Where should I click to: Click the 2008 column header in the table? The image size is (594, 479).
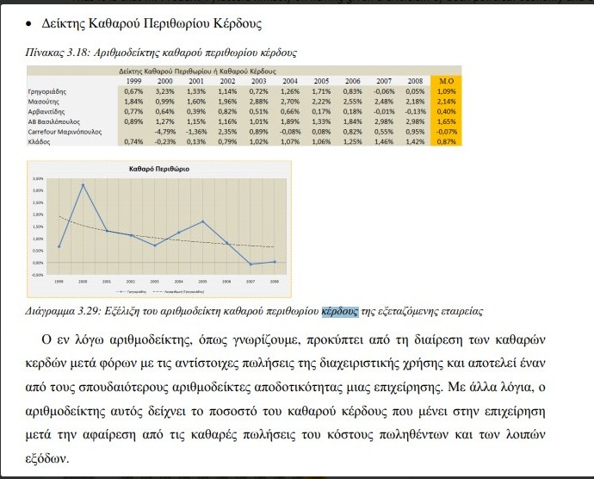[414, 80]
